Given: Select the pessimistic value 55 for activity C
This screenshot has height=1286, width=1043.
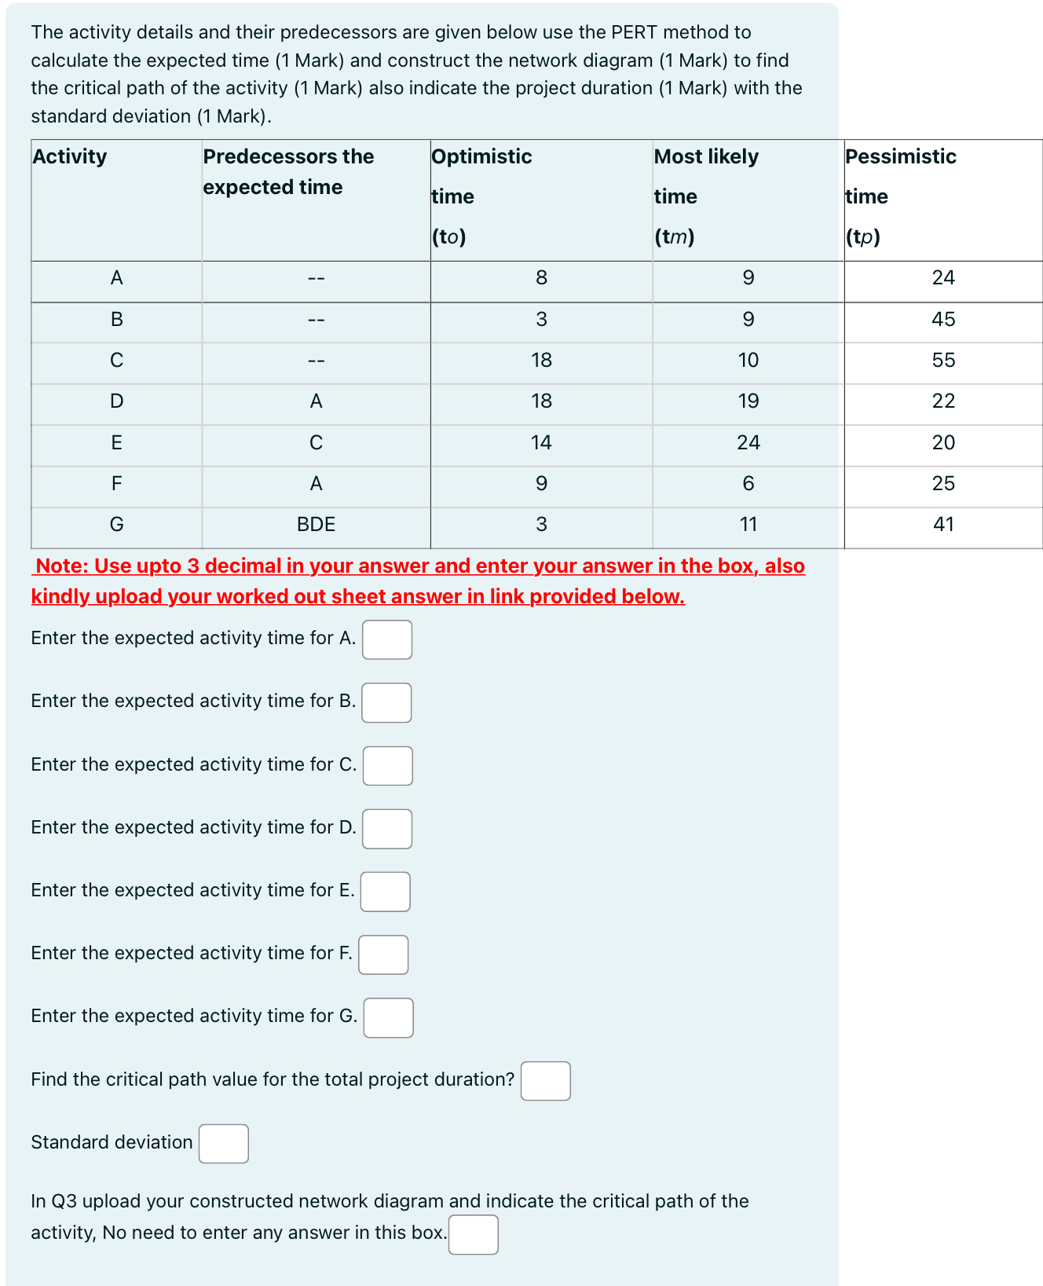Looking at the screenshot, I should coord(944,359).
